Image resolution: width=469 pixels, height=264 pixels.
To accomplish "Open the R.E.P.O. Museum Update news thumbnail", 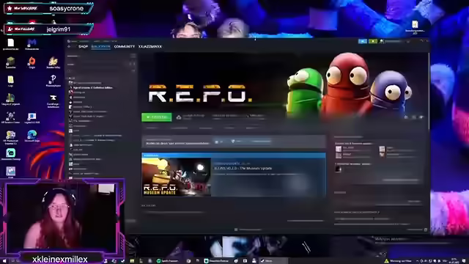I will tap(176, 177).
